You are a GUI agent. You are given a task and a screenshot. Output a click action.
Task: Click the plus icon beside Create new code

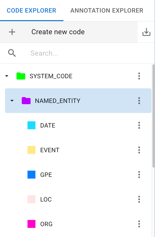[x=12, y=32]
